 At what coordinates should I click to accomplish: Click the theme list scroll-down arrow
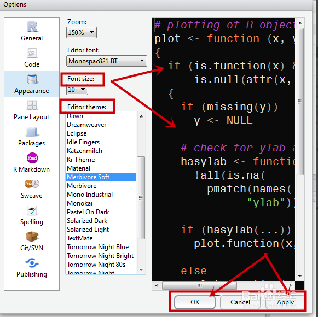pyautogui.click(x=141, y=269)
